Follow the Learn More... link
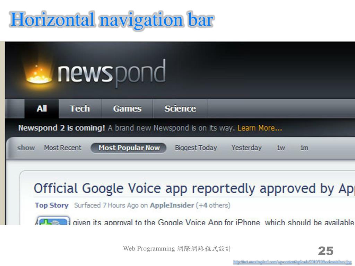 260,128
